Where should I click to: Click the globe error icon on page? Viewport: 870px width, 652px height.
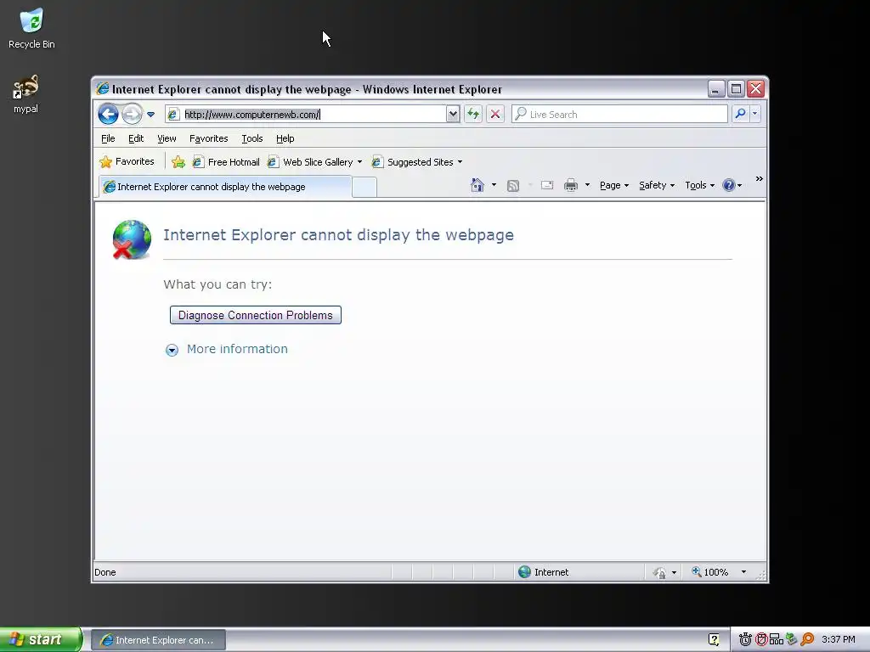pyautogui.click(x=132, y=239)
